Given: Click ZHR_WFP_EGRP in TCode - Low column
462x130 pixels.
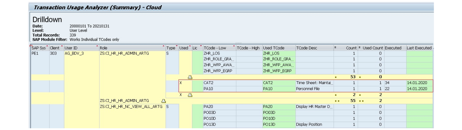Looking at the screenshot, I should (x=219, y=71).
